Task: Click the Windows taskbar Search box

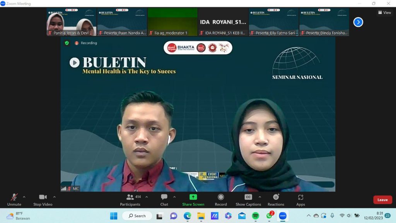Action: (x=137, y=216)
